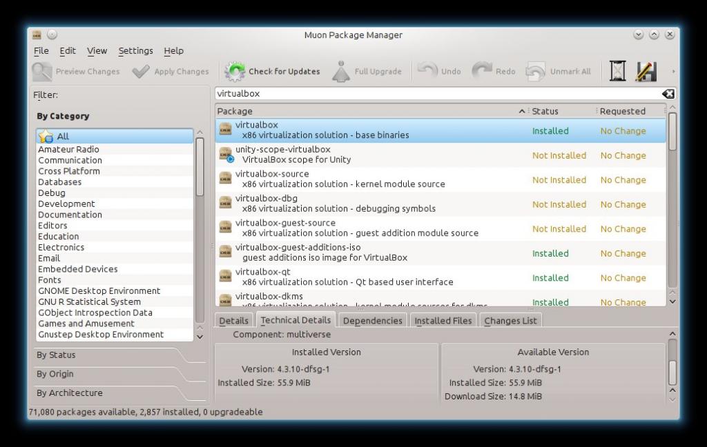
Task: Click the floppy disk with pencil icon
Action: pos(646,71)
